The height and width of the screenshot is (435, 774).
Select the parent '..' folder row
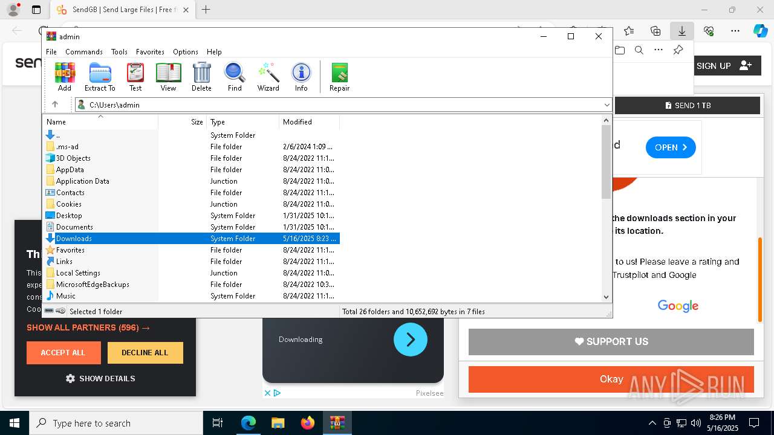tap(192, 135)
